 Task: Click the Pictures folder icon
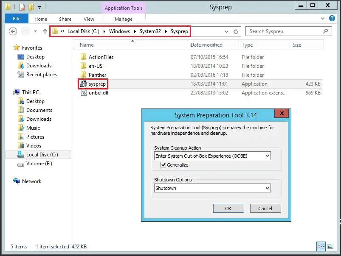[21, 136]
